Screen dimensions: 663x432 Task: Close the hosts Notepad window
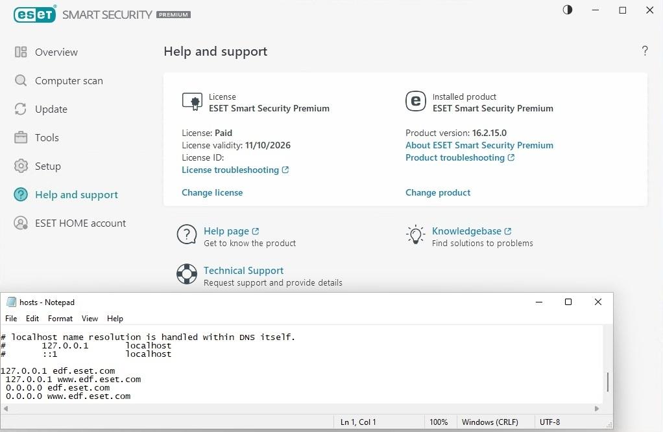598,302
